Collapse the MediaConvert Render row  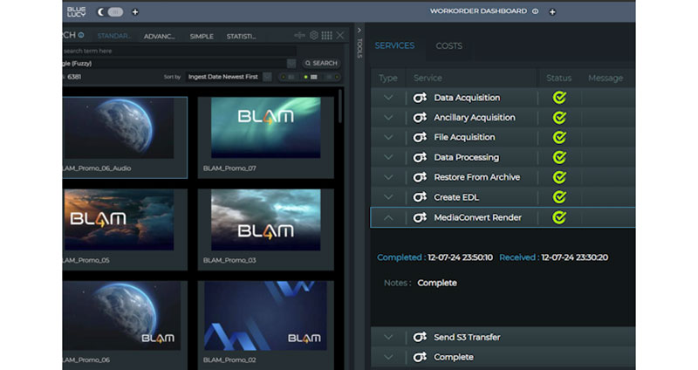coord(388,217)
